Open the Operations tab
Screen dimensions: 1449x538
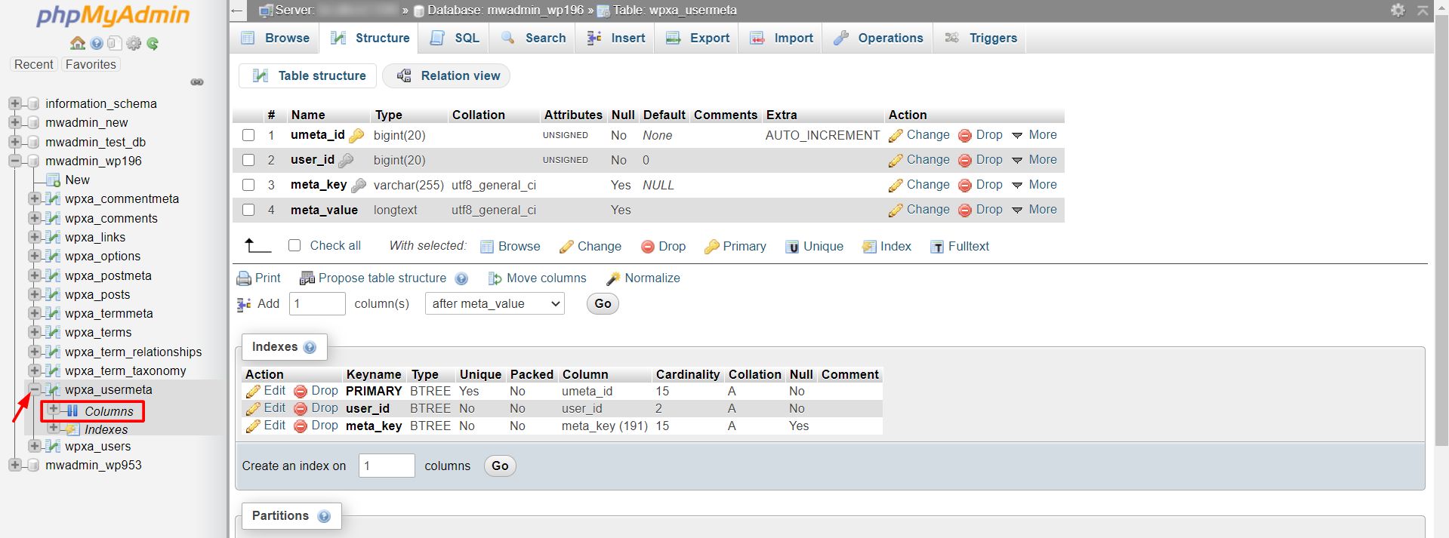(x=878, y=38)
